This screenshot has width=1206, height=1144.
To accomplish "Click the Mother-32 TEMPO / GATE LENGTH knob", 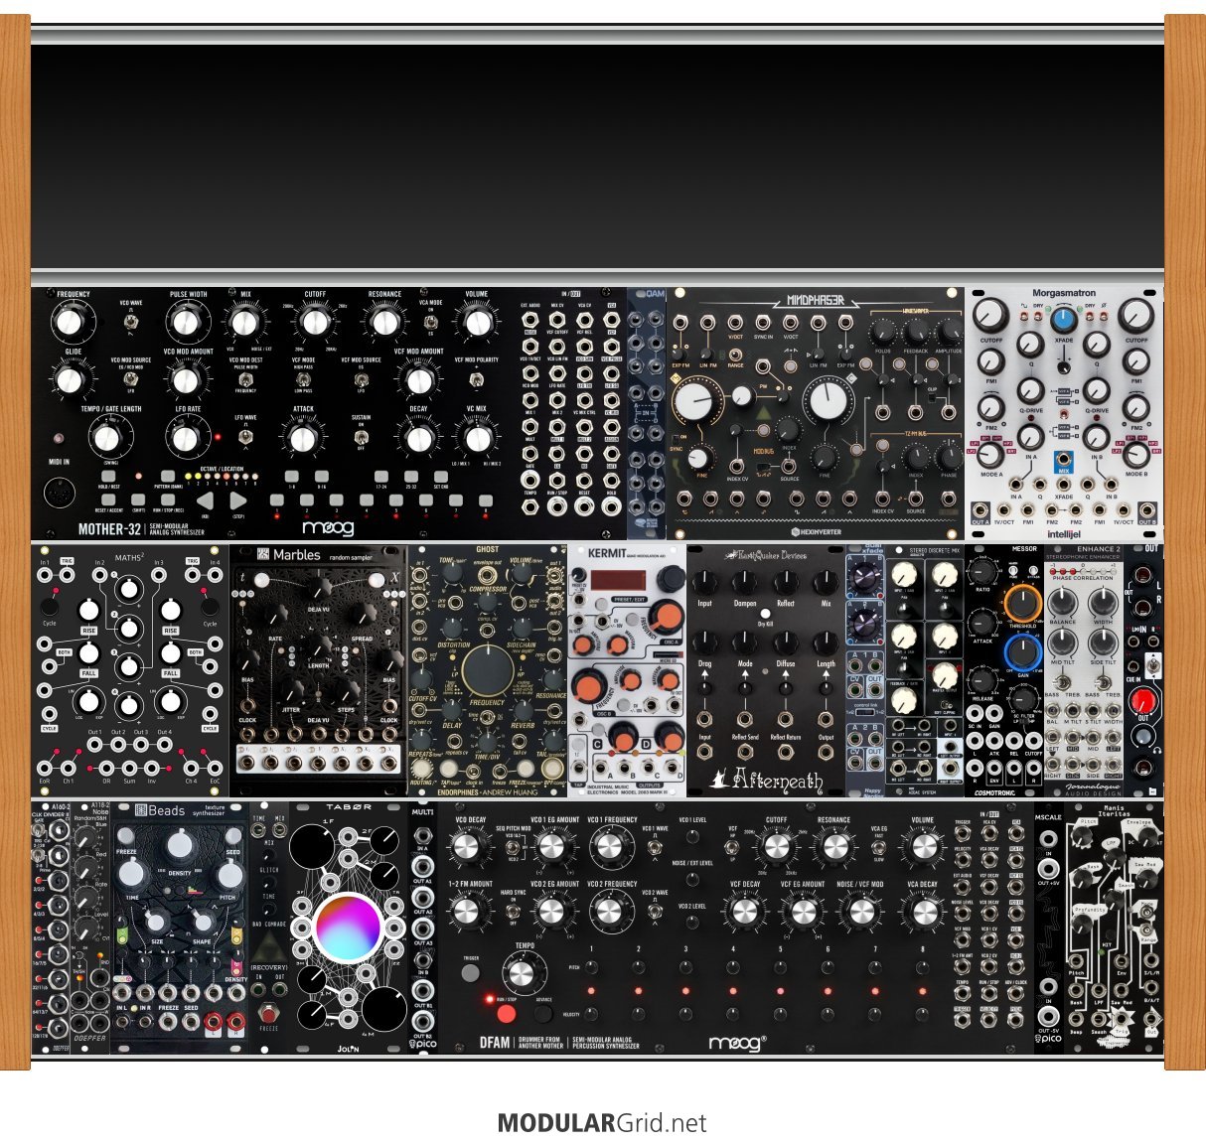I will (109, 437).
